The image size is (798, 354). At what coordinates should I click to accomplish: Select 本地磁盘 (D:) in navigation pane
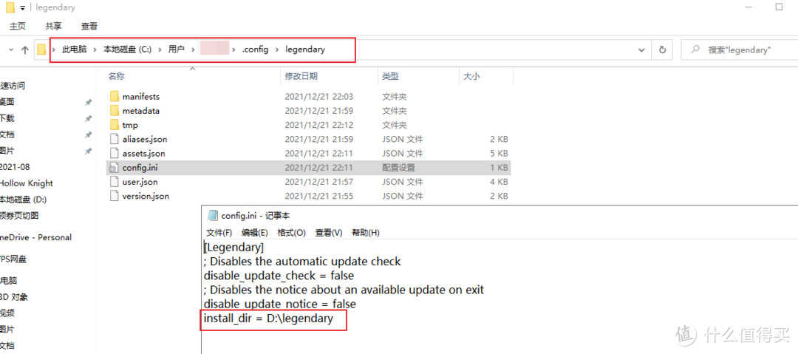coord(24,200)
